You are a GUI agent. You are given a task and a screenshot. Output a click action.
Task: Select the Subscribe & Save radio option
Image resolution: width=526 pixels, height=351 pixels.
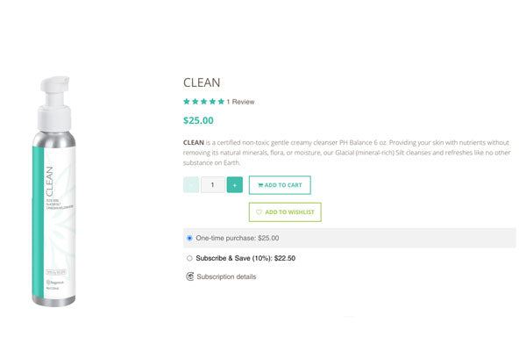tap(189, 258)
